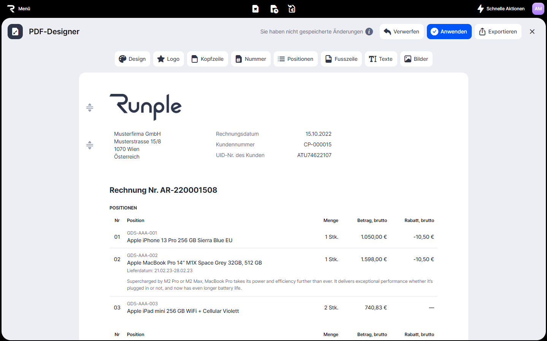547x341 pixels.
Task: Click position number '01'
Action: pyautogui.click(x=117, y=237)
